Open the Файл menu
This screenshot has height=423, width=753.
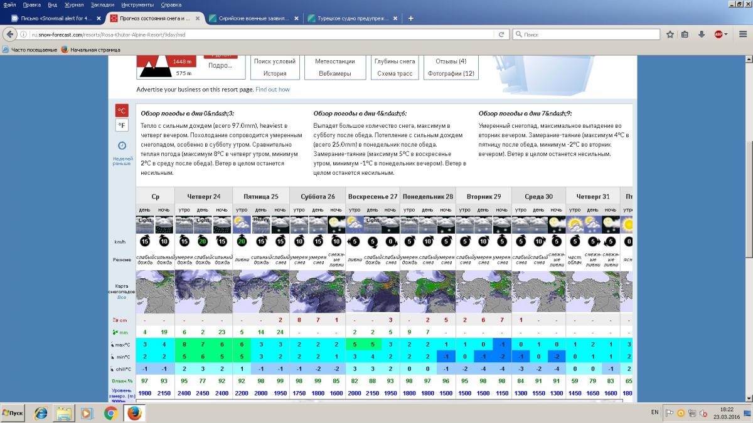[9, 4]
